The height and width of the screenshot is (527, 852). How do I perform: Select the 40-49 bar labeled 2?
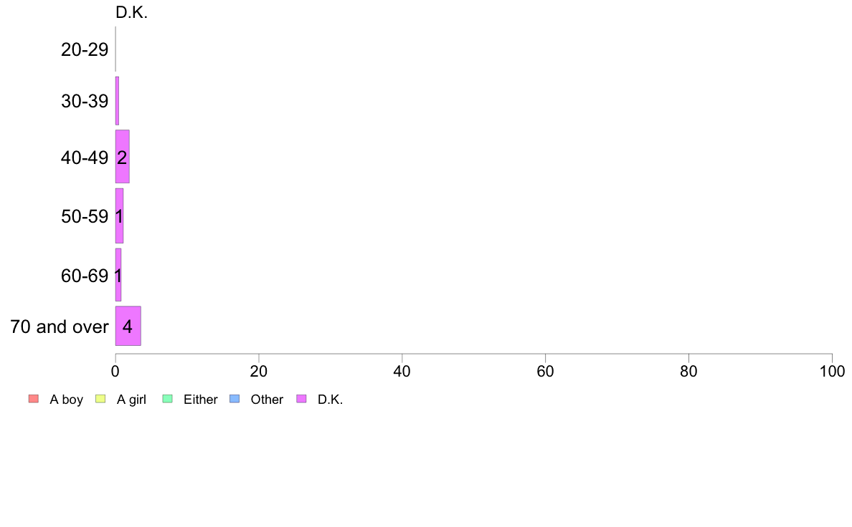(x=122, y=156)
